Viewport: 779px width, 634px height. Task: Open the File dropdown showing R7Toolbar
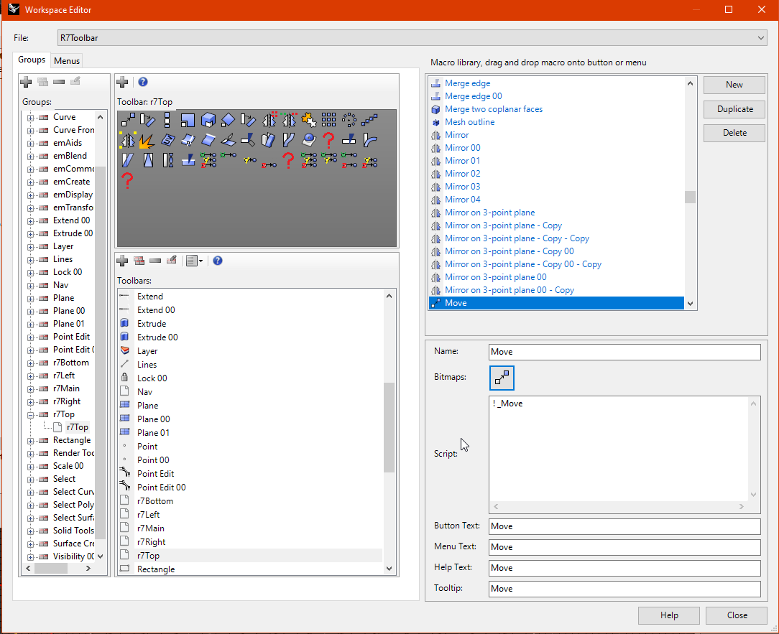pyautogui.click(x=761, y=37)
